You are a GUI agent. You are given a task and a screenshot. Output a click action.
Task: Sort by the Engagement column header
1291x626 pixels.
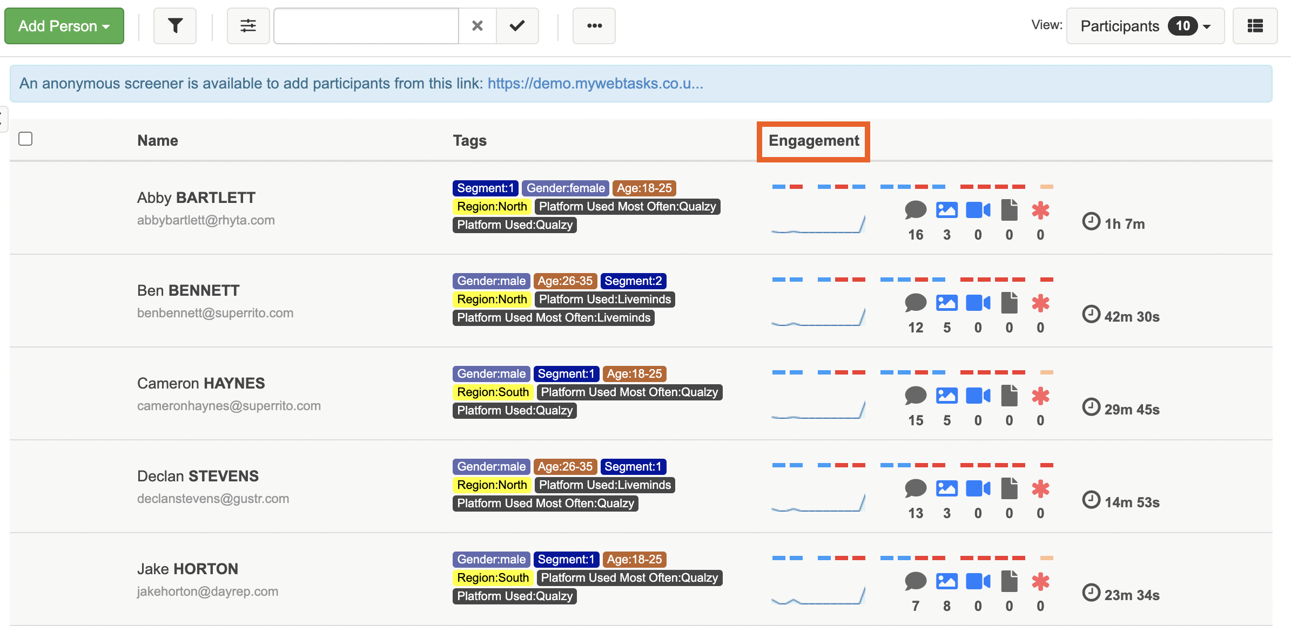(x=813, y=141)
